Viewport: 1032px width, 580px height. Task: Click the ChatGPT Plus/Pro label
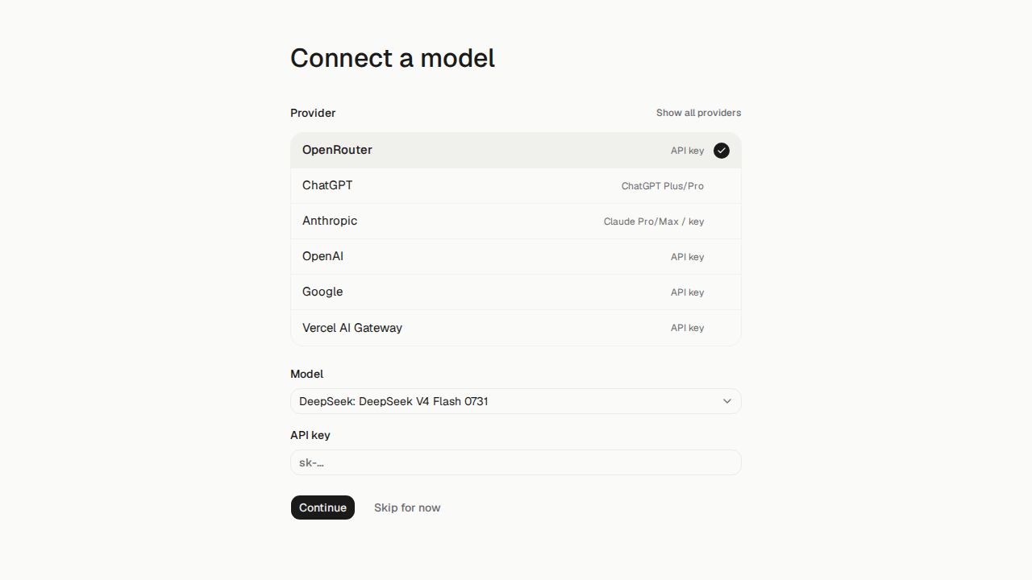pos(663,186)
